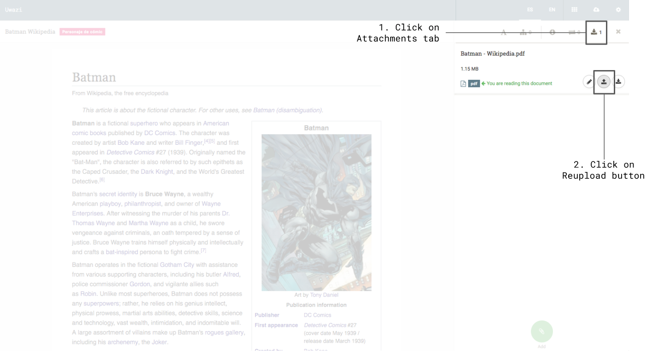Click the Batman - Wikipedia.pdf file name

[493, 53]
